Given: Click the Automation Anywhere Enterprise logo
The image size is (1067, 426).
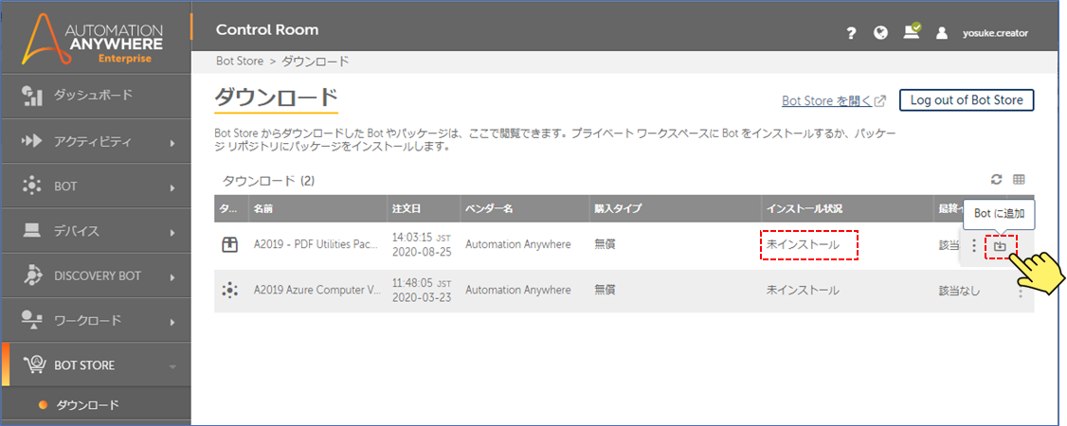Looking at the screenshot, I should click(93, 38).
